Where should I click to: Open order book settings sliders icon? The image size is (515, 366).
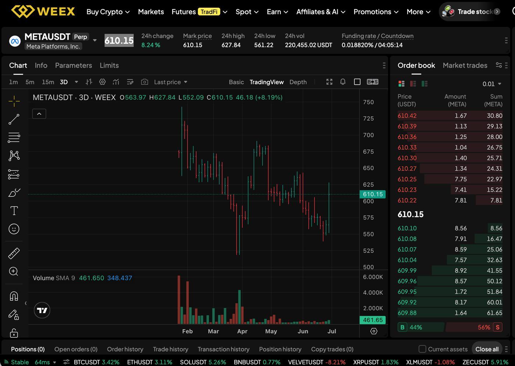(x=499, y=65)
